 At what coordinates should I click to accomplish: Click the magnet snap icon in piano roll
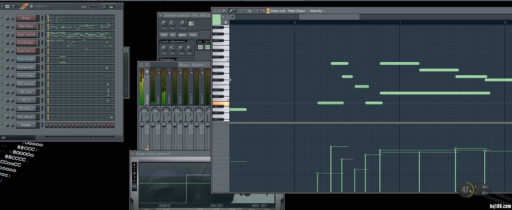(224, 11)
